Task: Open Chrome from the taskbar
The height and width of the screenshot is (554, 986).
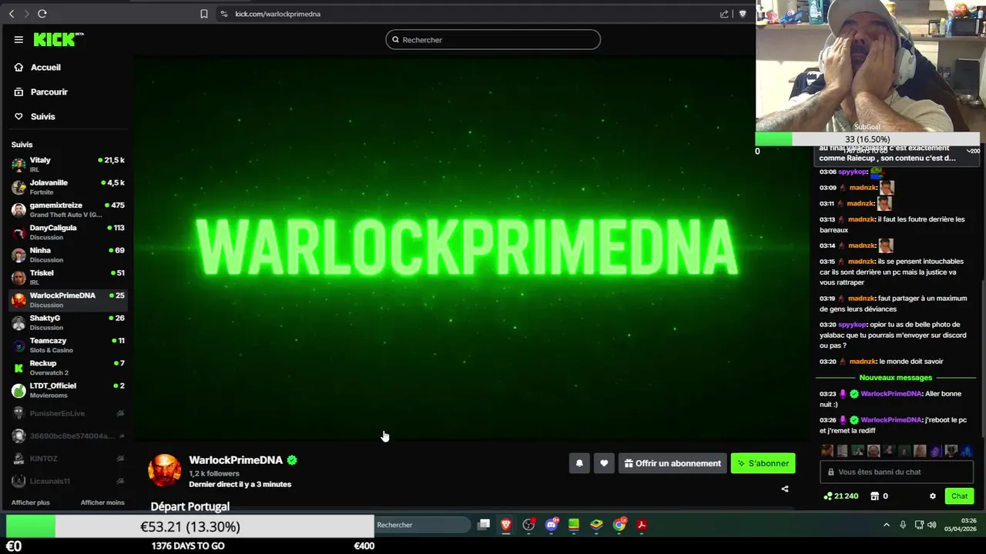Action: (x=619, y=525)
